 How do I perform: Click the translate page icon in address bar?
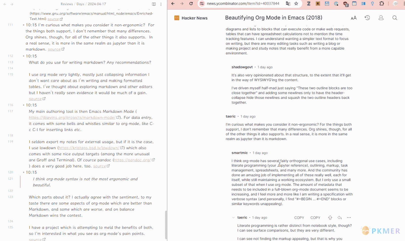[x=288, y=4]
